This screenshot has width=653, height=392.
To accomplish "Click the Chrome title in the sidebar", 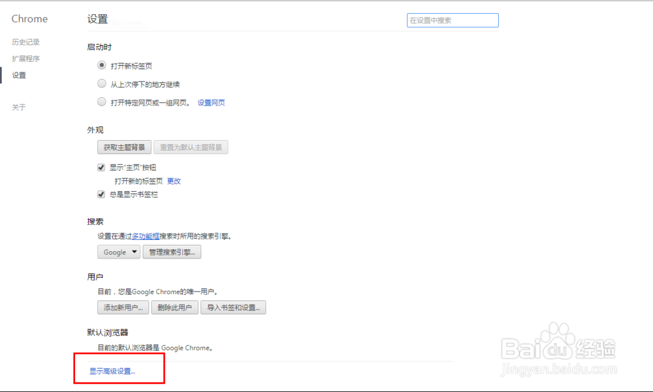I will coord(29,19).
